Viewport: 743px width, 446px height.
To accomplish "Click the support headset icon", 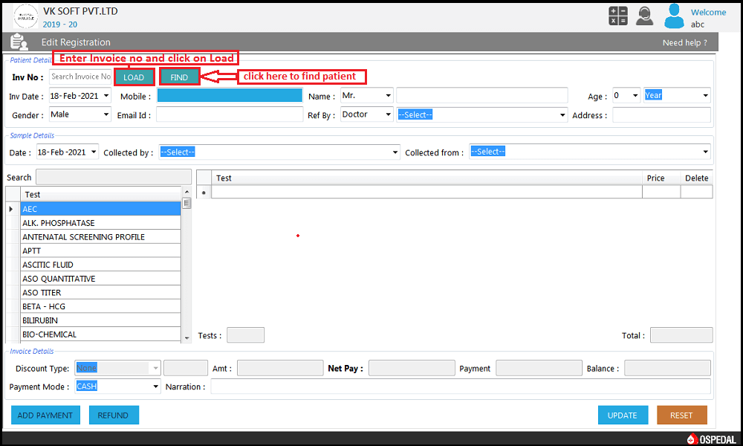I will 644,16.
